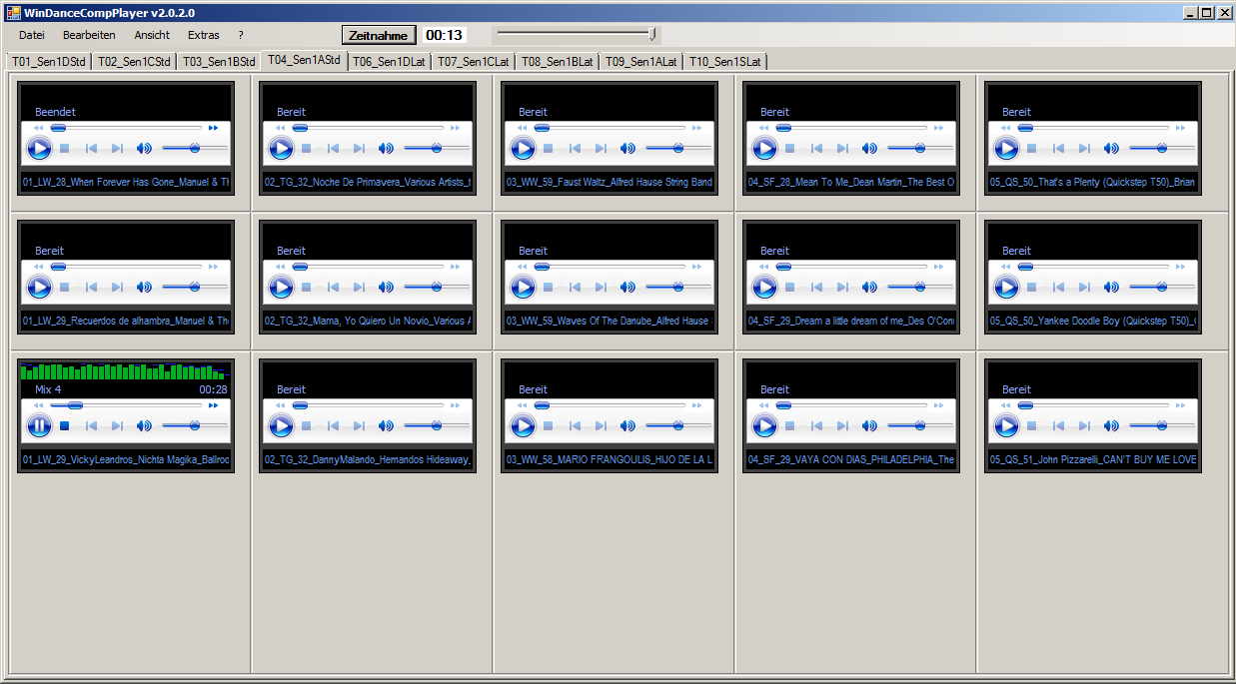Fast forward the VickyLeandros Nichta Magika track
This screenshot has height=684, width=1236.
(213, 405)
